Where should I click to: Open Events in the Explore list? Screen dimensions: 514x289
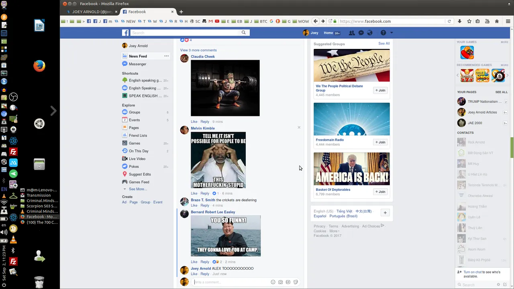(x=134, y=120)
